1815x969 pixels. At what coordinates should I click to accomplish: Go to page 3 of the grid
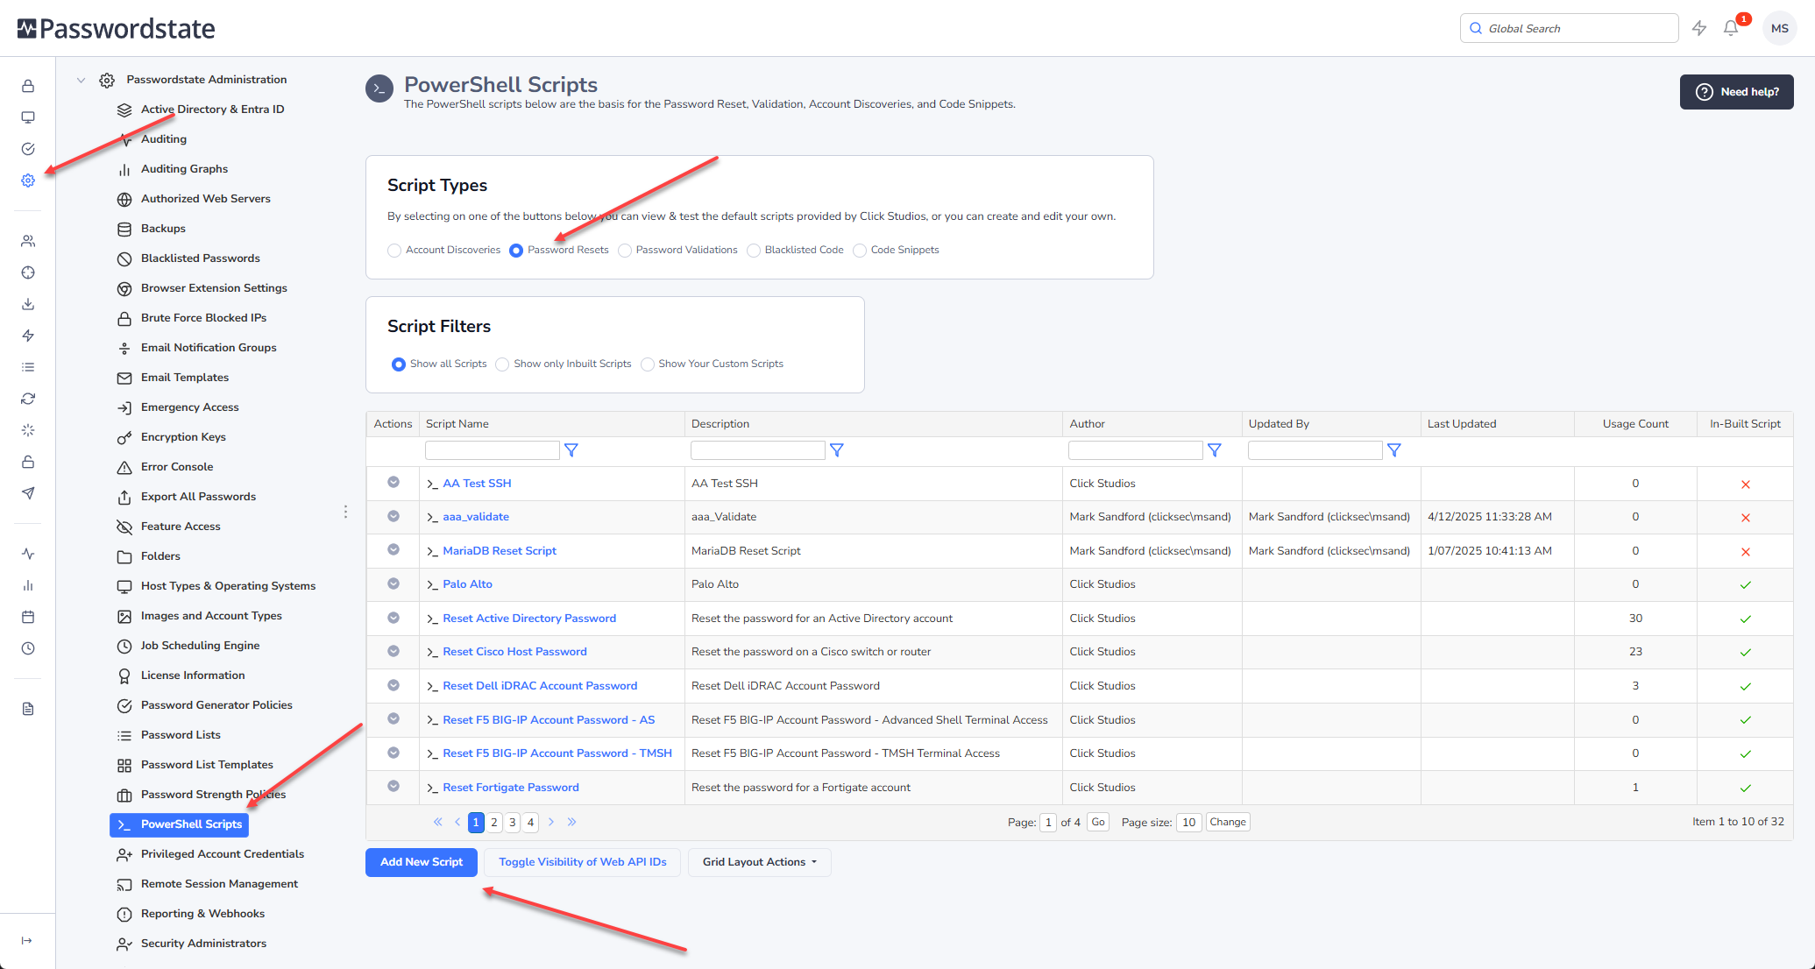coord(513,822)
